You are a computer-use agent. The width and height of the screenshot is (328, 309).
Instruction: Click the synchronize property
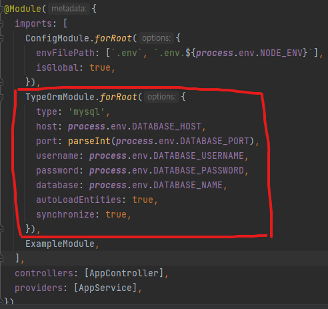click(x=65, y=214)
